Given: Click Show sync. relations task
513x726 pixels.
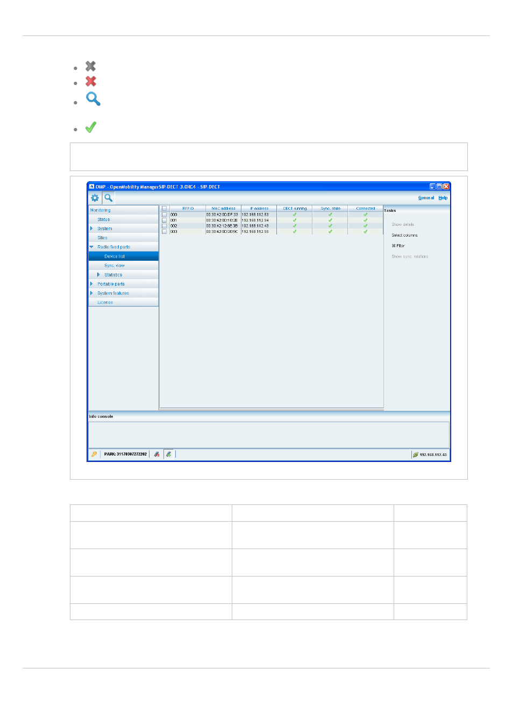Looking at the screenshot, I should (410, 257).
